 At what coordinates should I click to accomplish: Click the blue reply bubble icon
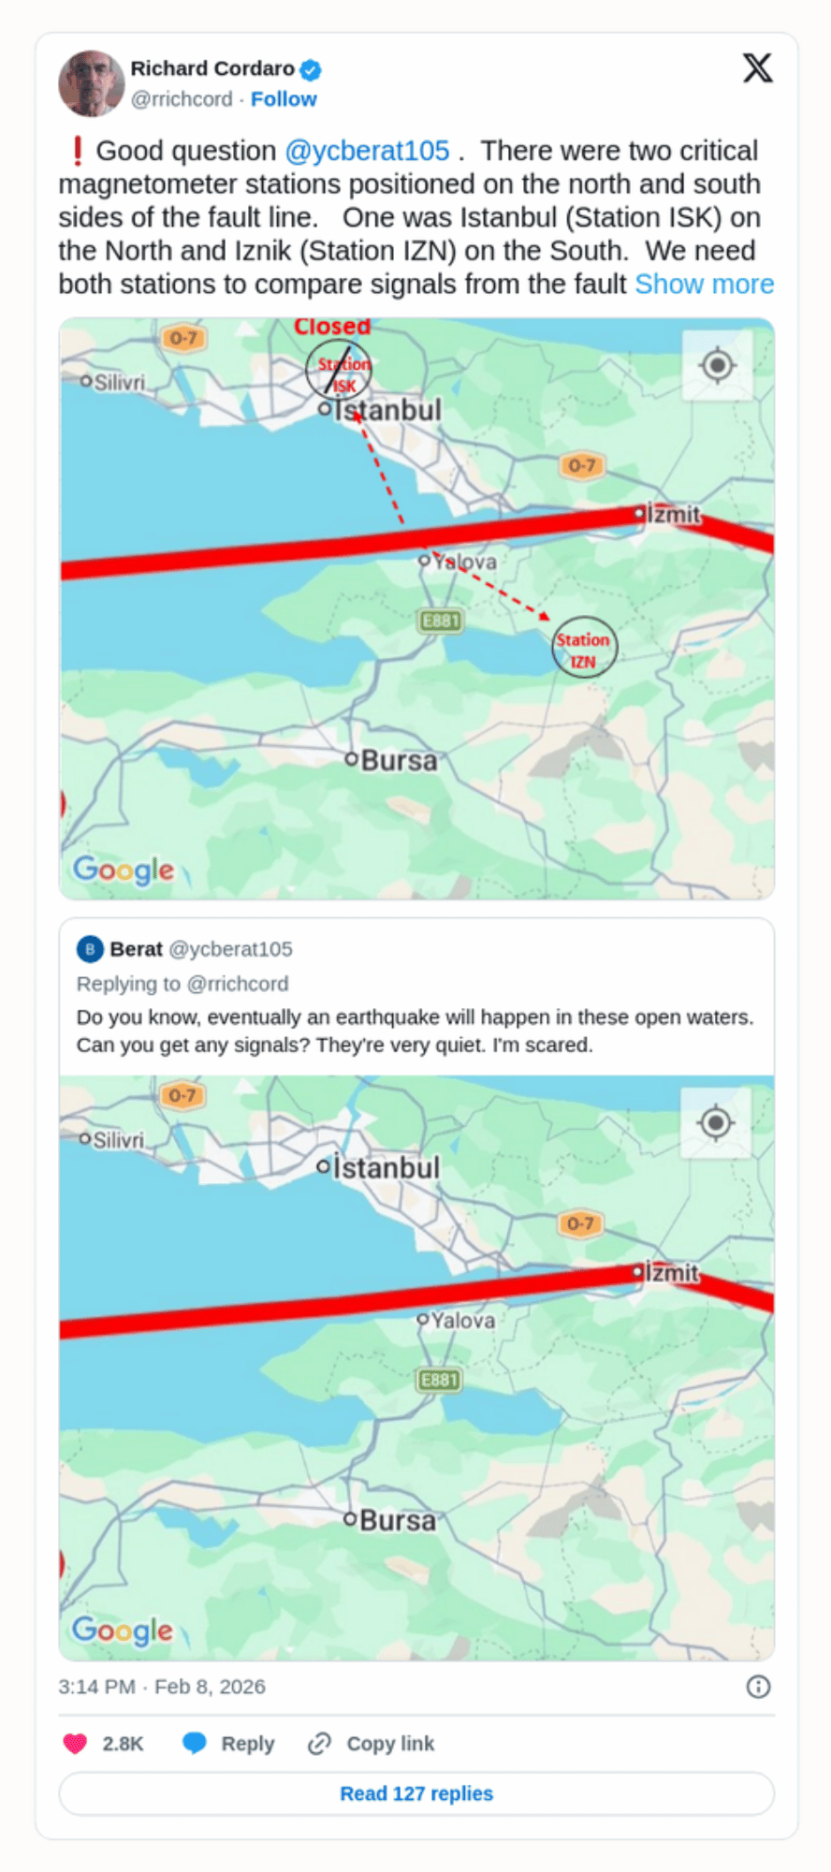[195, 1743]
